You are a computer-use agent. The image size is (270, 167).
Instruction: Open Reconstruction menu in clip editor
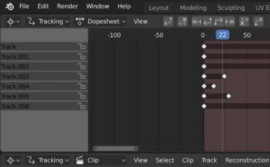[247, 160]
